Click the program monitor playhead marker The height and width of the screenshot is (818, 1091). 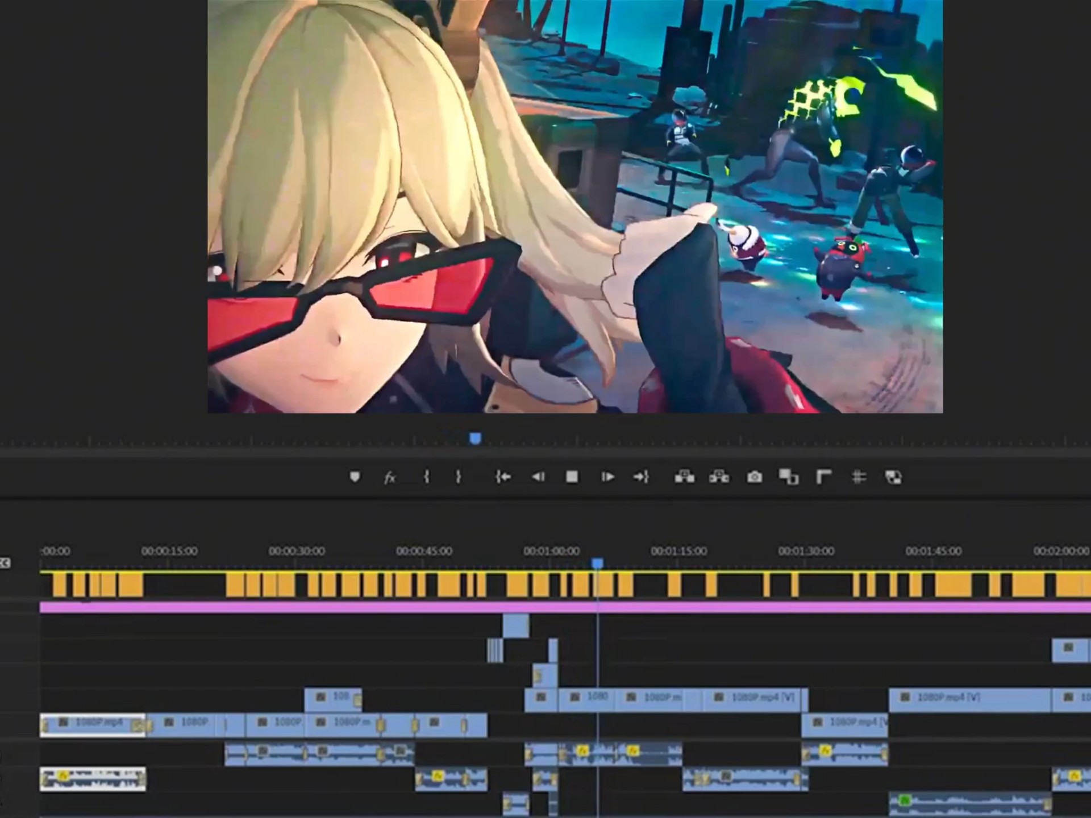click(x=476, y=439)
